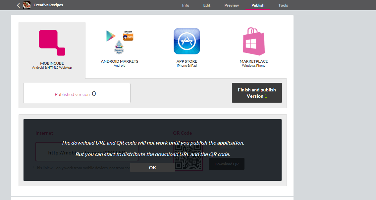The height and width of the screenshot is (200, 376).
Task: Open the Tools tab
Action: pos(283,5)
